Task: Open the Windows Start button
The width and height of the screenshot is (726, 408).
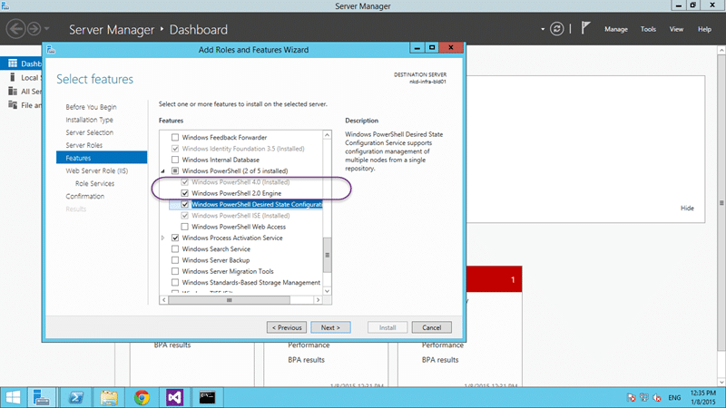Action: 13,397
